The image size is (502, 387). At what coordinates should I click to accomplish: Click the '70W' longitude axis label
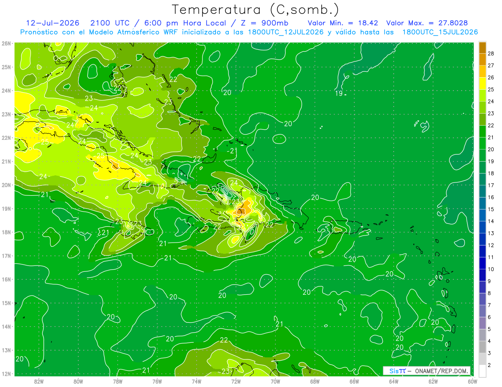tap(275, 381)
